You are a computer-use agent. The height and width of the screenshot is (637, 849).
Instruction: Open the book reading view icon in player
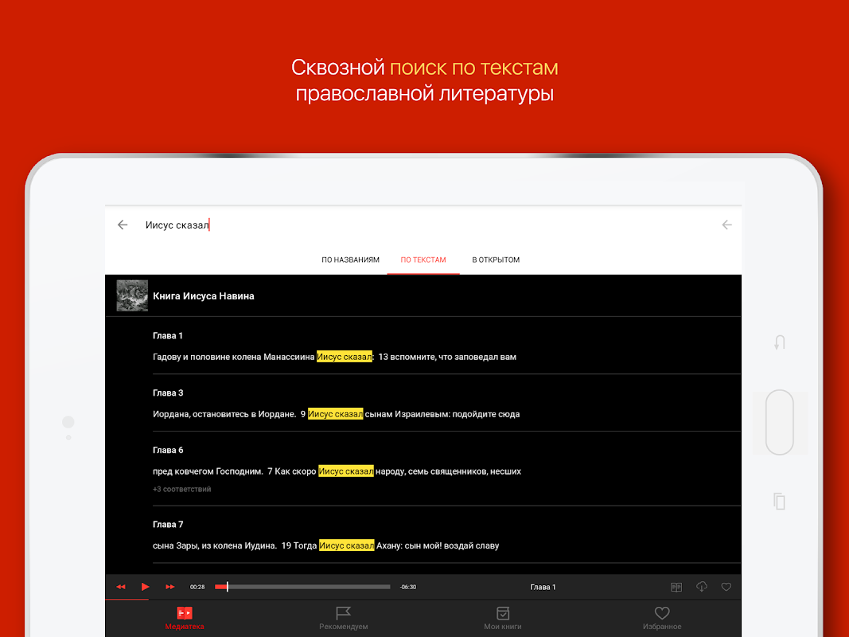point(676,587)
